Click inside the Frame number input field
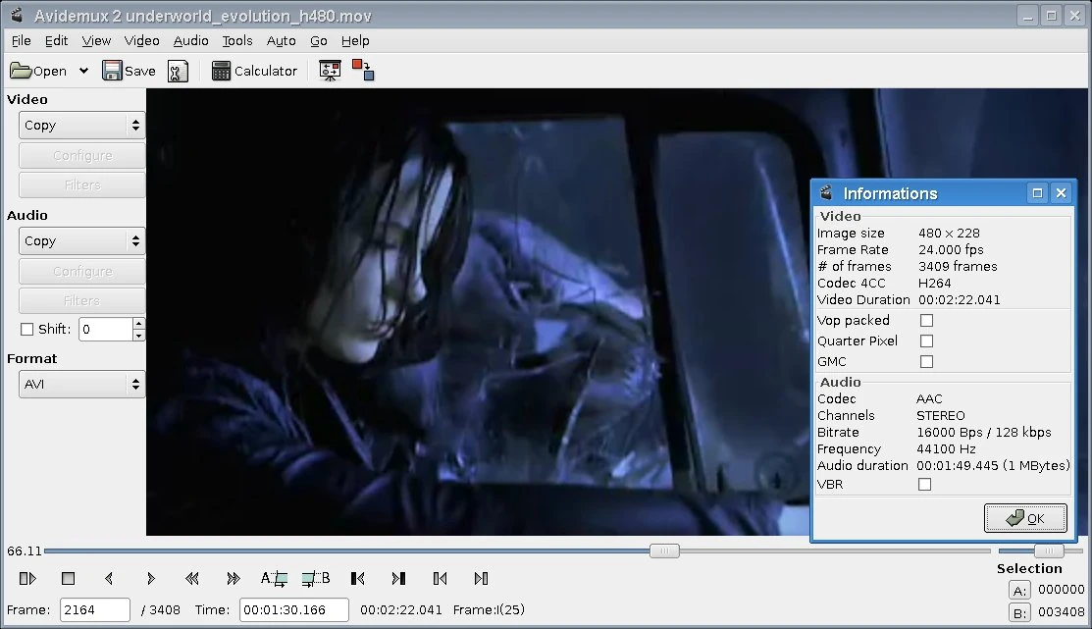1092x629 pixels. pos(94,609)
